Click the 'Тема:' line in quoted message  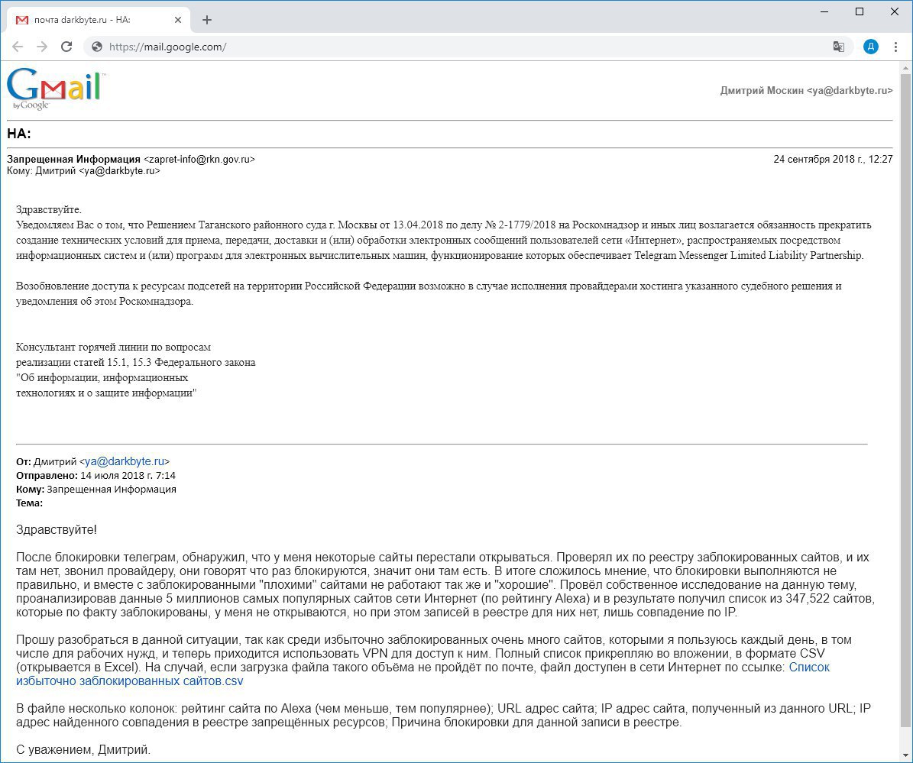[29, 503]
